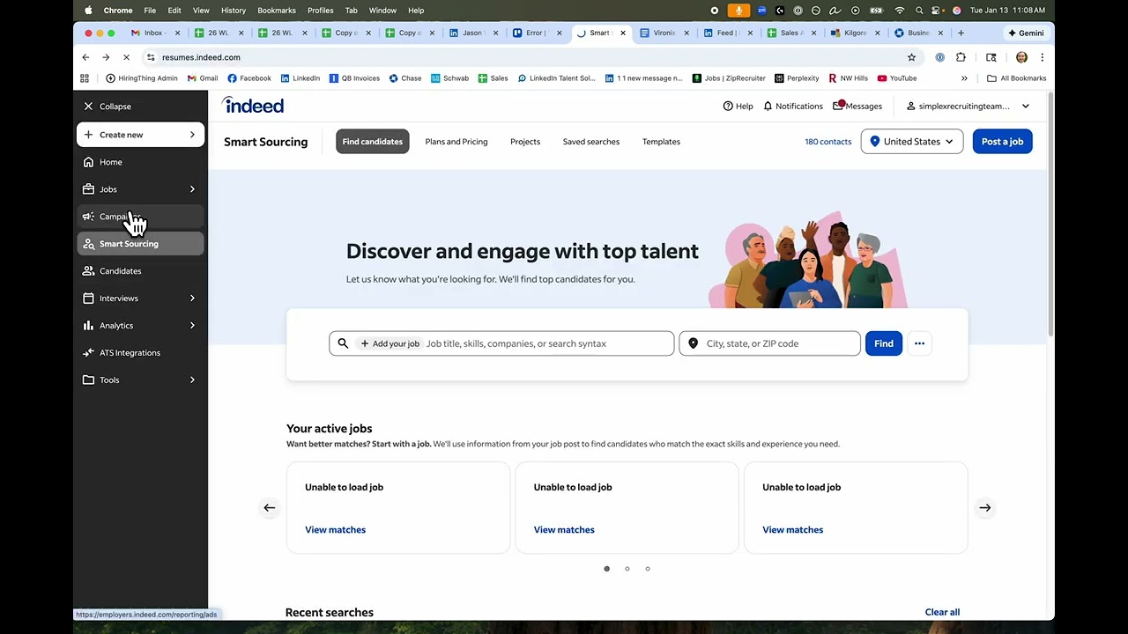Open the History menu in menu bar

coord(234,11)
